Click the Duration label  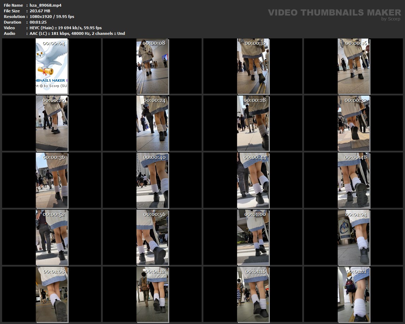click(12, 22)
